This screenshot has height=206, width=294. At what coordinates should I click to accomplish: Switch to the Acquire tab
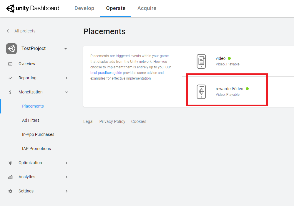(147, 8)
